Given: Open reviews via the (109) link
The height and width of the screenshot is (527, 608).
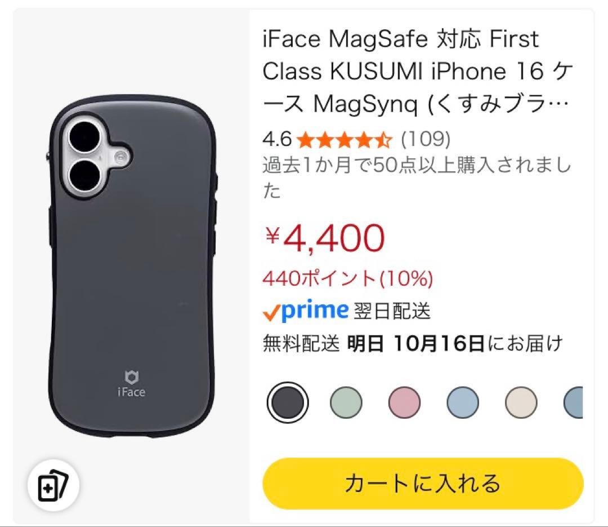Looking at the screenshot, I should [426, 137].
